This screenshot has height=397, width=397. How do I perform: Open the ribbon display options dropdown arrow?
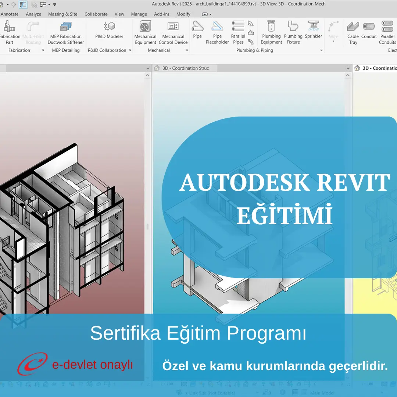tap(210, 14)
